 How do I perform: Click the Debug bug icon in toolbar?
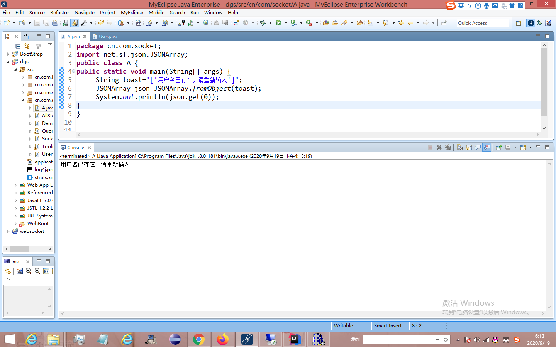click(263, 23)
